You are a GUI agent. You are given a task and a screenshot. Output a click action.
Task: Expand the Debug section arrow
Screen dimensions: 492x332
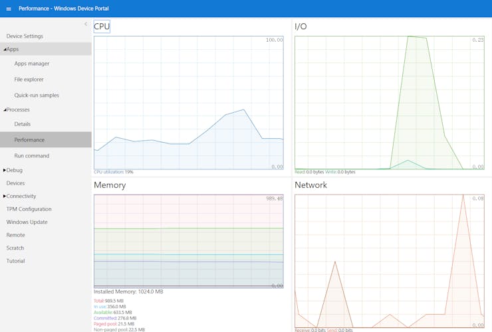pos(5,170)
